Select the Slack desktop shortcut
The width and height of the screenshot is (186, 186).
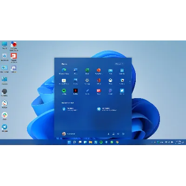point(5,116)
